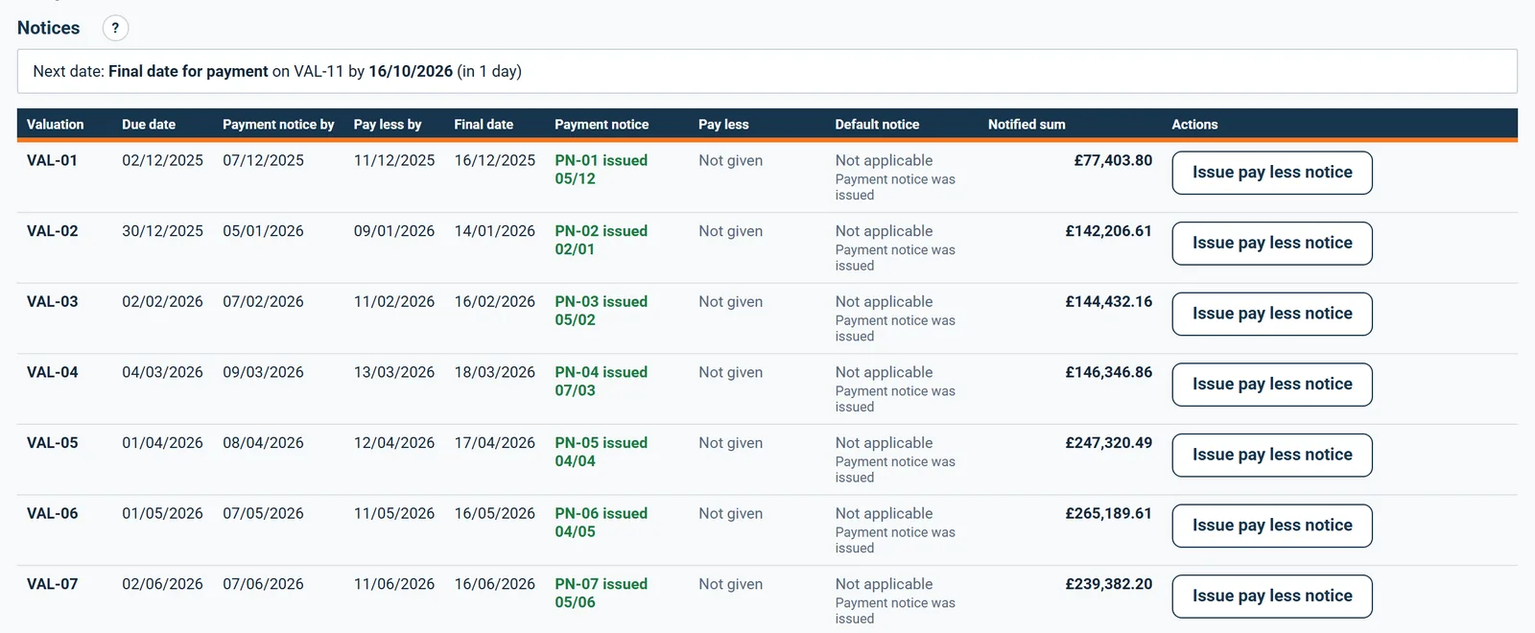Open PN-04 issued 07/03 payment notice
Image resolution: width=1535 pixels, height=633 pixels.
(x=601, y=382)
